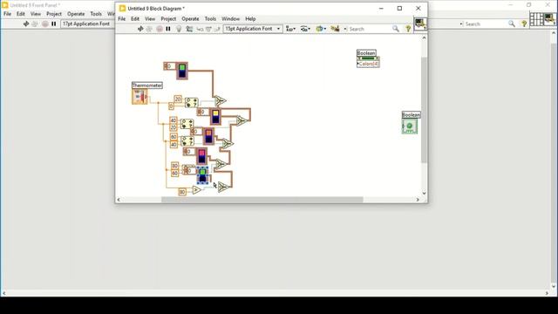Open the File menu in Front Panel window
Viewport: 558px width, 314px height.
click(8, 14)
